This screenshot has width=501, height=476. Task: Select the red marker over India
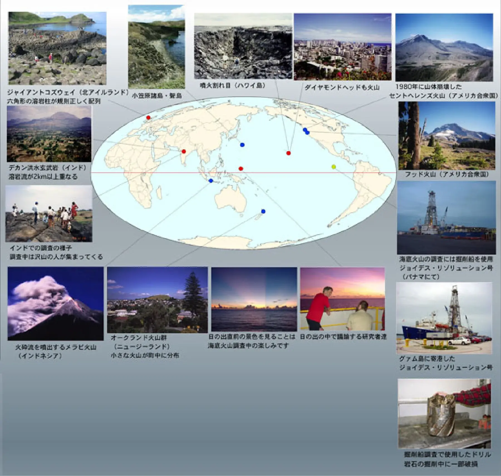[184, 151]
